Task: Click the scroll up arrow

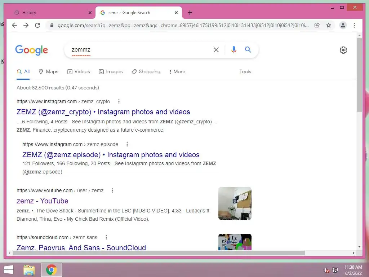Action: point(359,35)
